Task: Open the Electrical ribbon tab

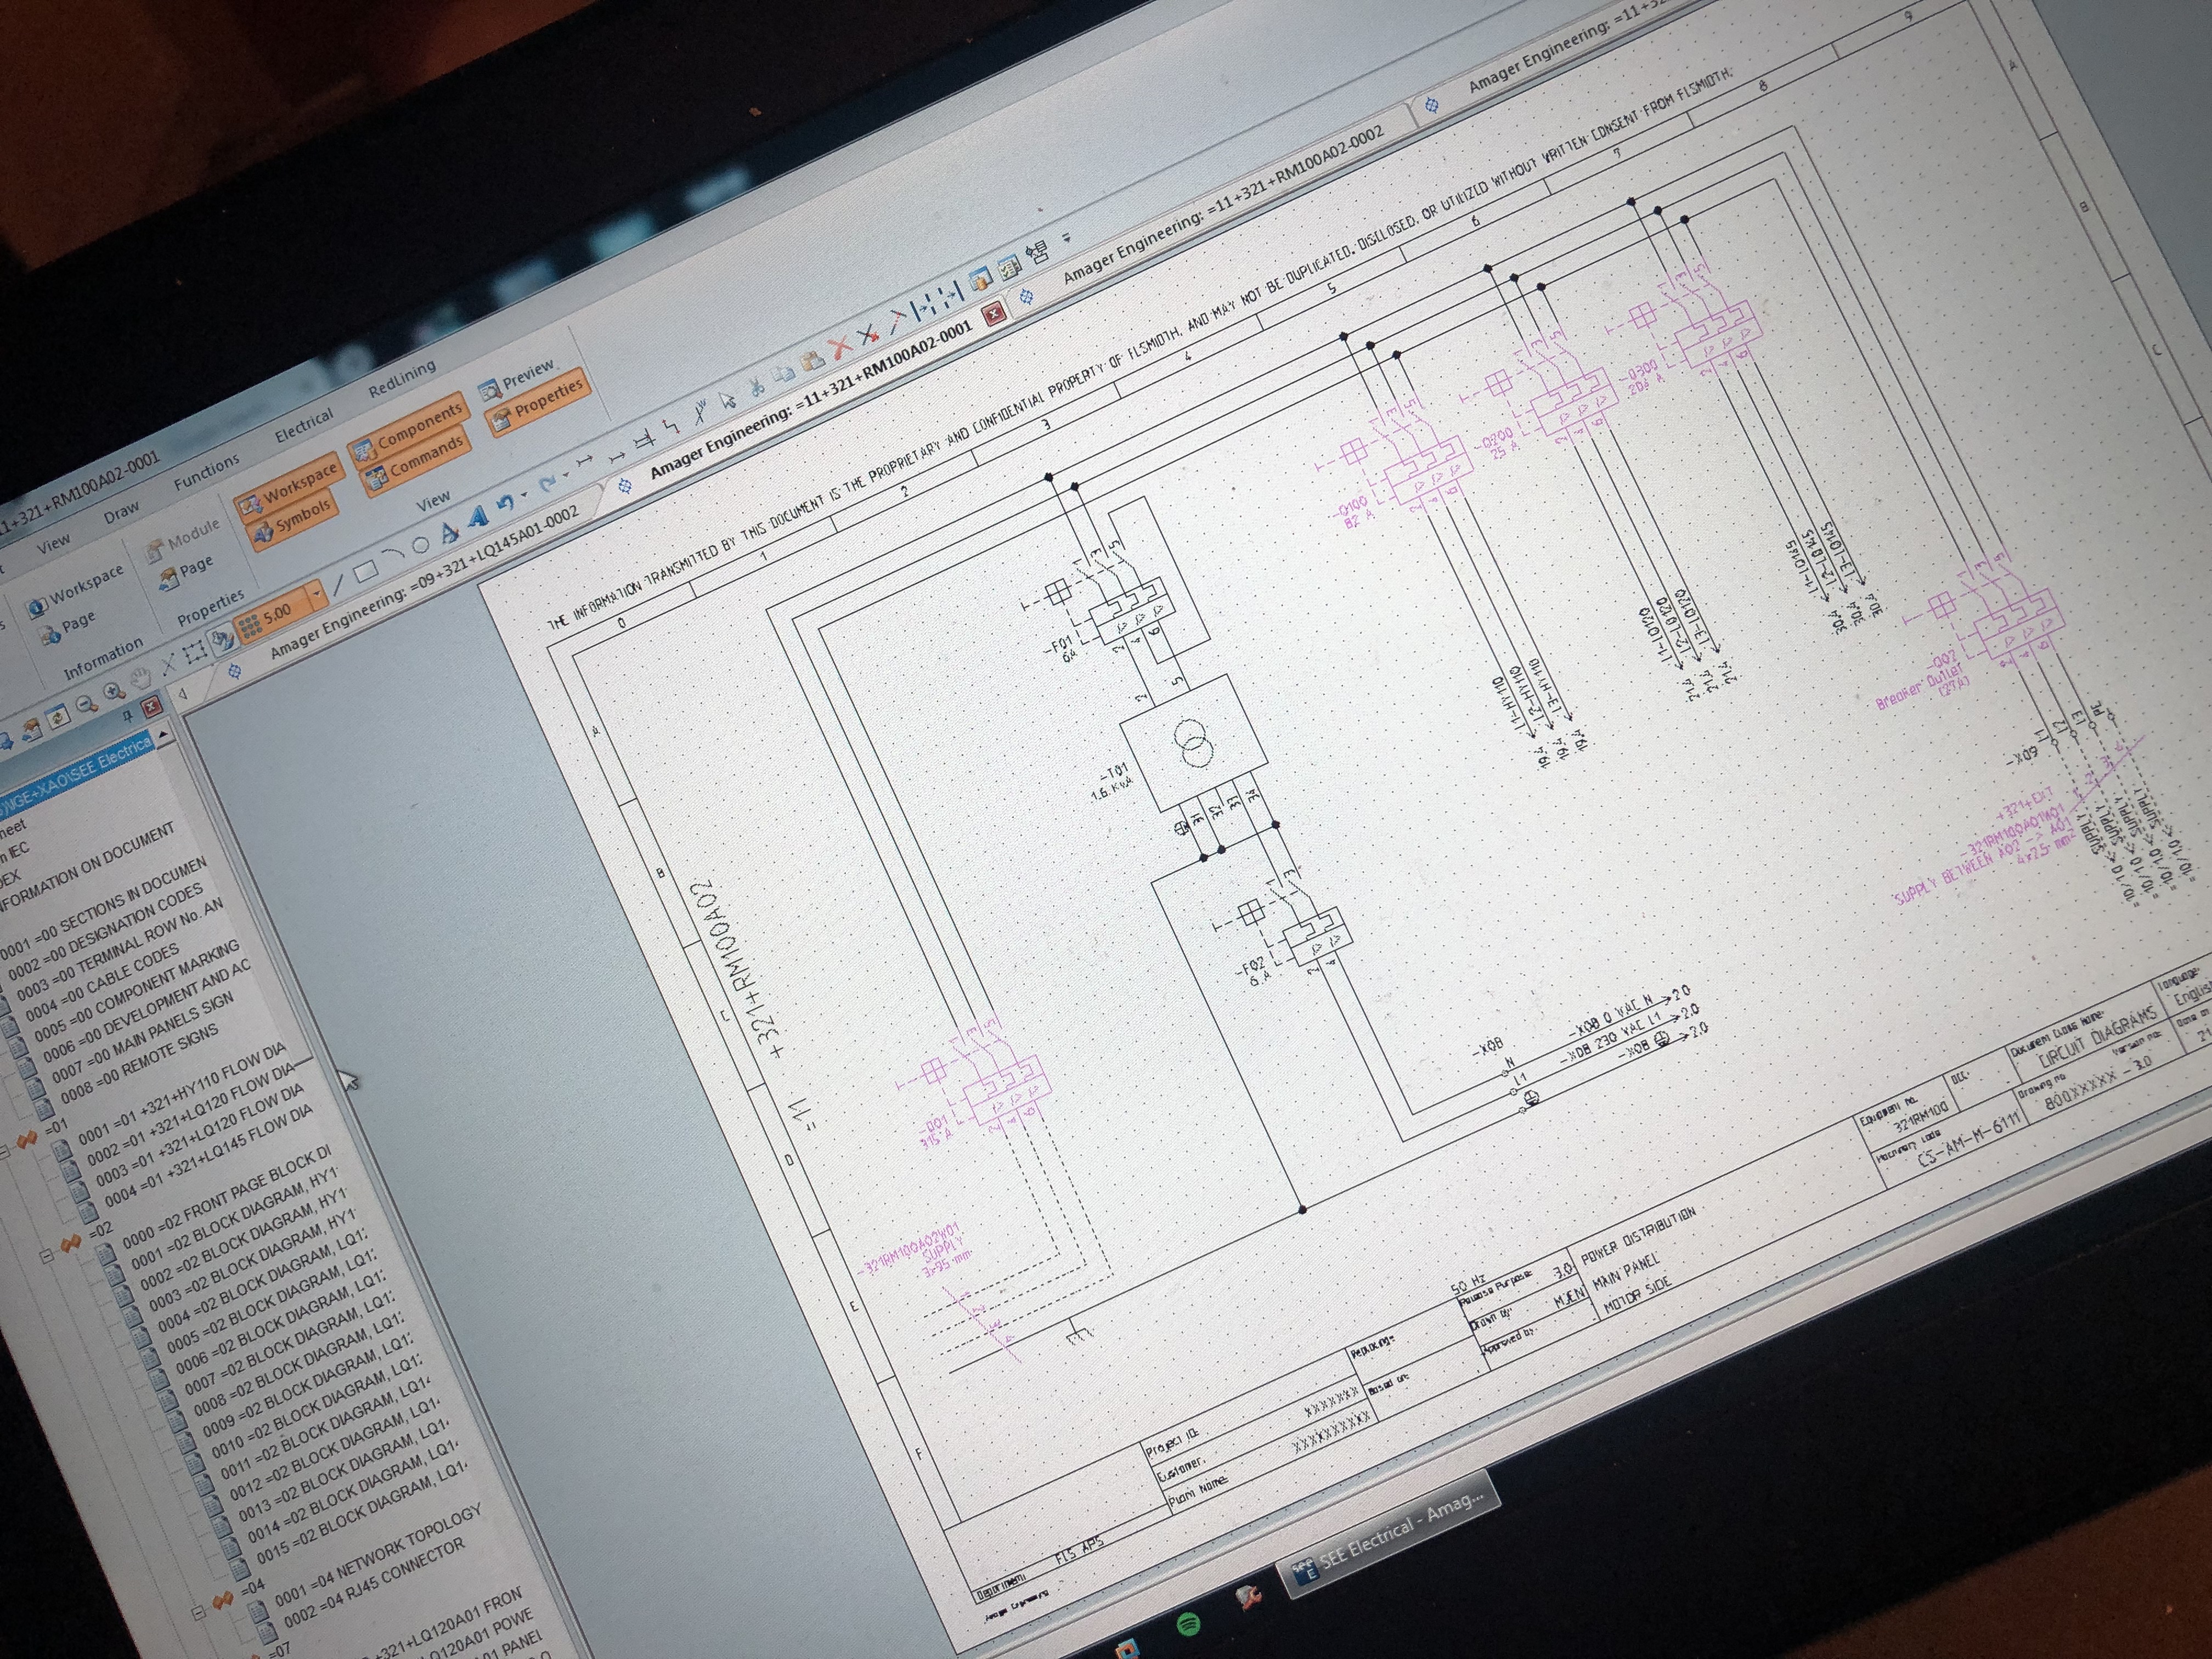Action: [x=304, y=425]
